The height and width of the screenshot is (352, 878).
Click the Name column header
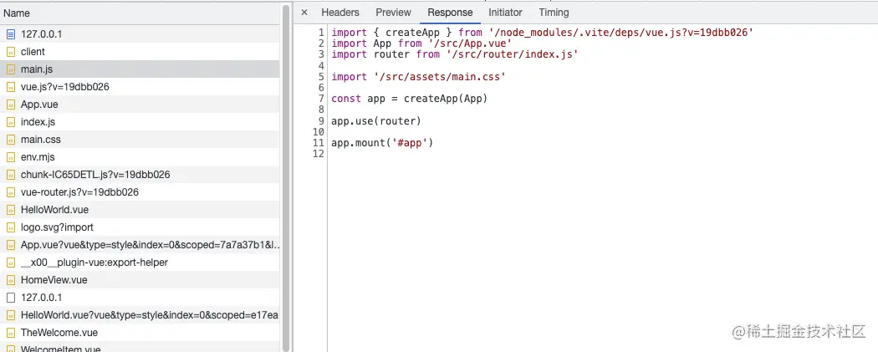tap(140, 13)
